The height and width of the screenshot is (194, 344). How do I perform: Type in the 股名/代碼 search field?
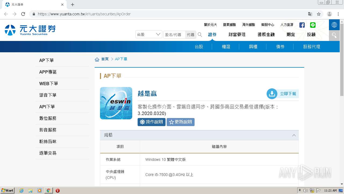(174, 35)
